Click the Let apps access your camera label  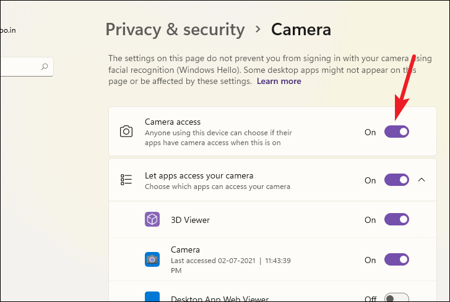coord(199,175)
